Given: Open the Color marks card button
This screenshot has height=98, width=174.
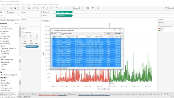Looking at the screenshot, I should tap(25, 36).
